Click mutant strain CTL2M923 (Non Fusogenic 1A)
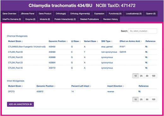This screenshot has width=164, height=116. point(27,47)
